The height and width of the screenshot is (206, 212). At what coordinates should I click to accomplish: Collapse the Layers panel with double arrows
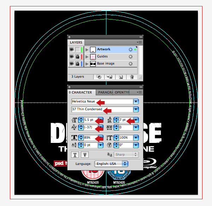click(x=141, y=37)
